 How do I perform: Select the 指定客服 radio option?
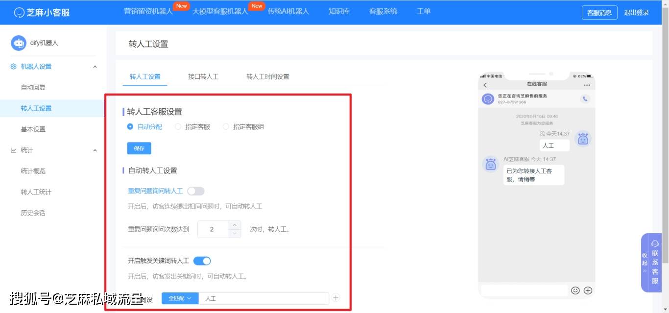point(178,126)
